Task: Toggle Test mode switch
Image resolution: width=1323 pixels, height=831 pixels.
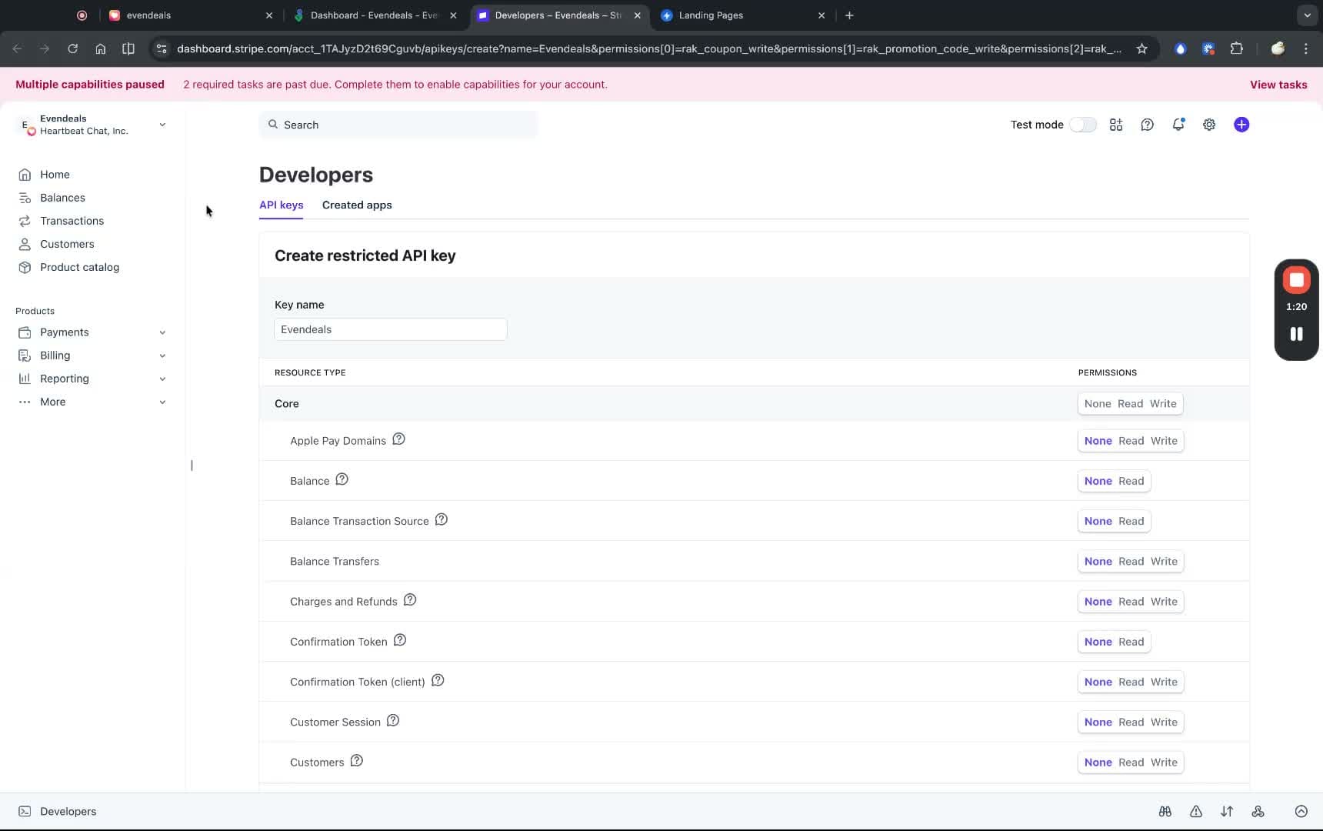Action: tap(1082, 125)
